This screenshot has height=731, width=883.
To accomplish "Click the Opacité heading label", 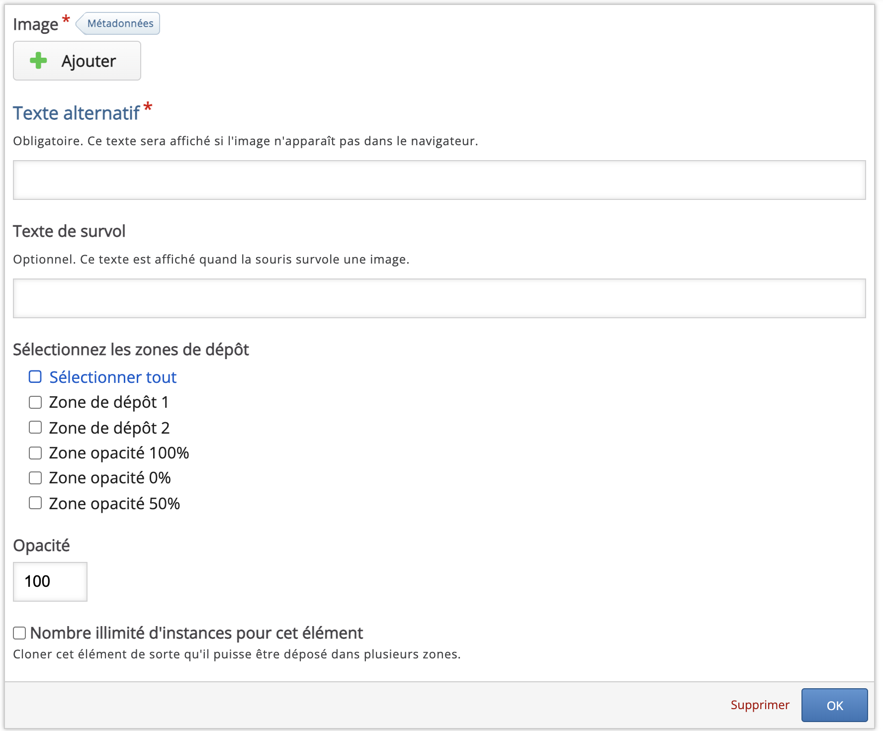I will 41,546.
